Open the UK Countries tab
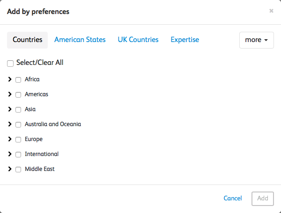 [x=138, y=40]
